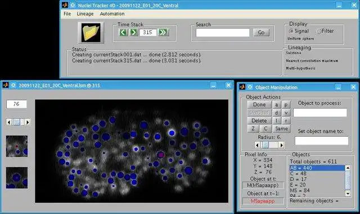Open the Automation menu
This screenshot has width=360, height=214.
[112, 13]
